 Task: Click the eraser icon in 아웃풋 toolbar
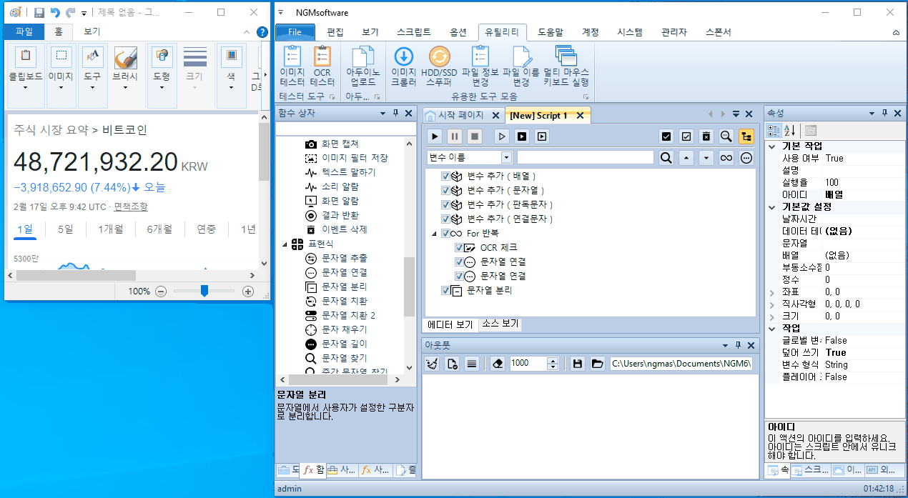click(498, 364)
